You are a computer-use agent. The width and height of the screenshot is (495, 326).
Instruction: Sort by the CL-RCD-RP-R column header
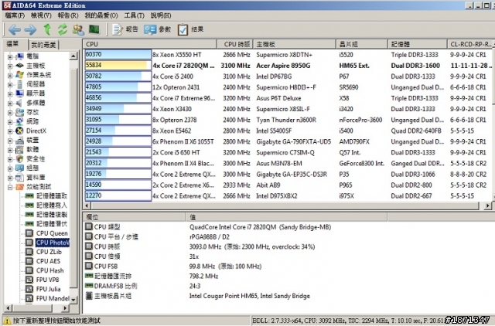tap(470, 44)
